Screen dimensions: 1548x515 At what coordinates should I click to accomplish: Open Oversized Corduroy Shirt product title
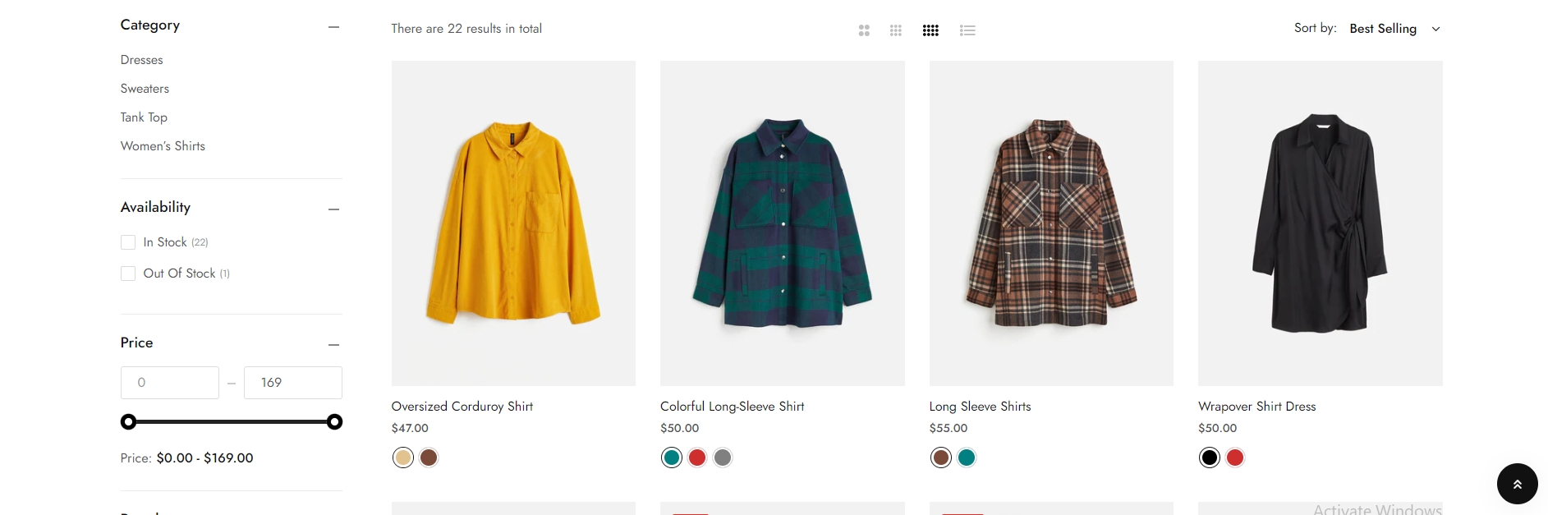pos(462,407)
